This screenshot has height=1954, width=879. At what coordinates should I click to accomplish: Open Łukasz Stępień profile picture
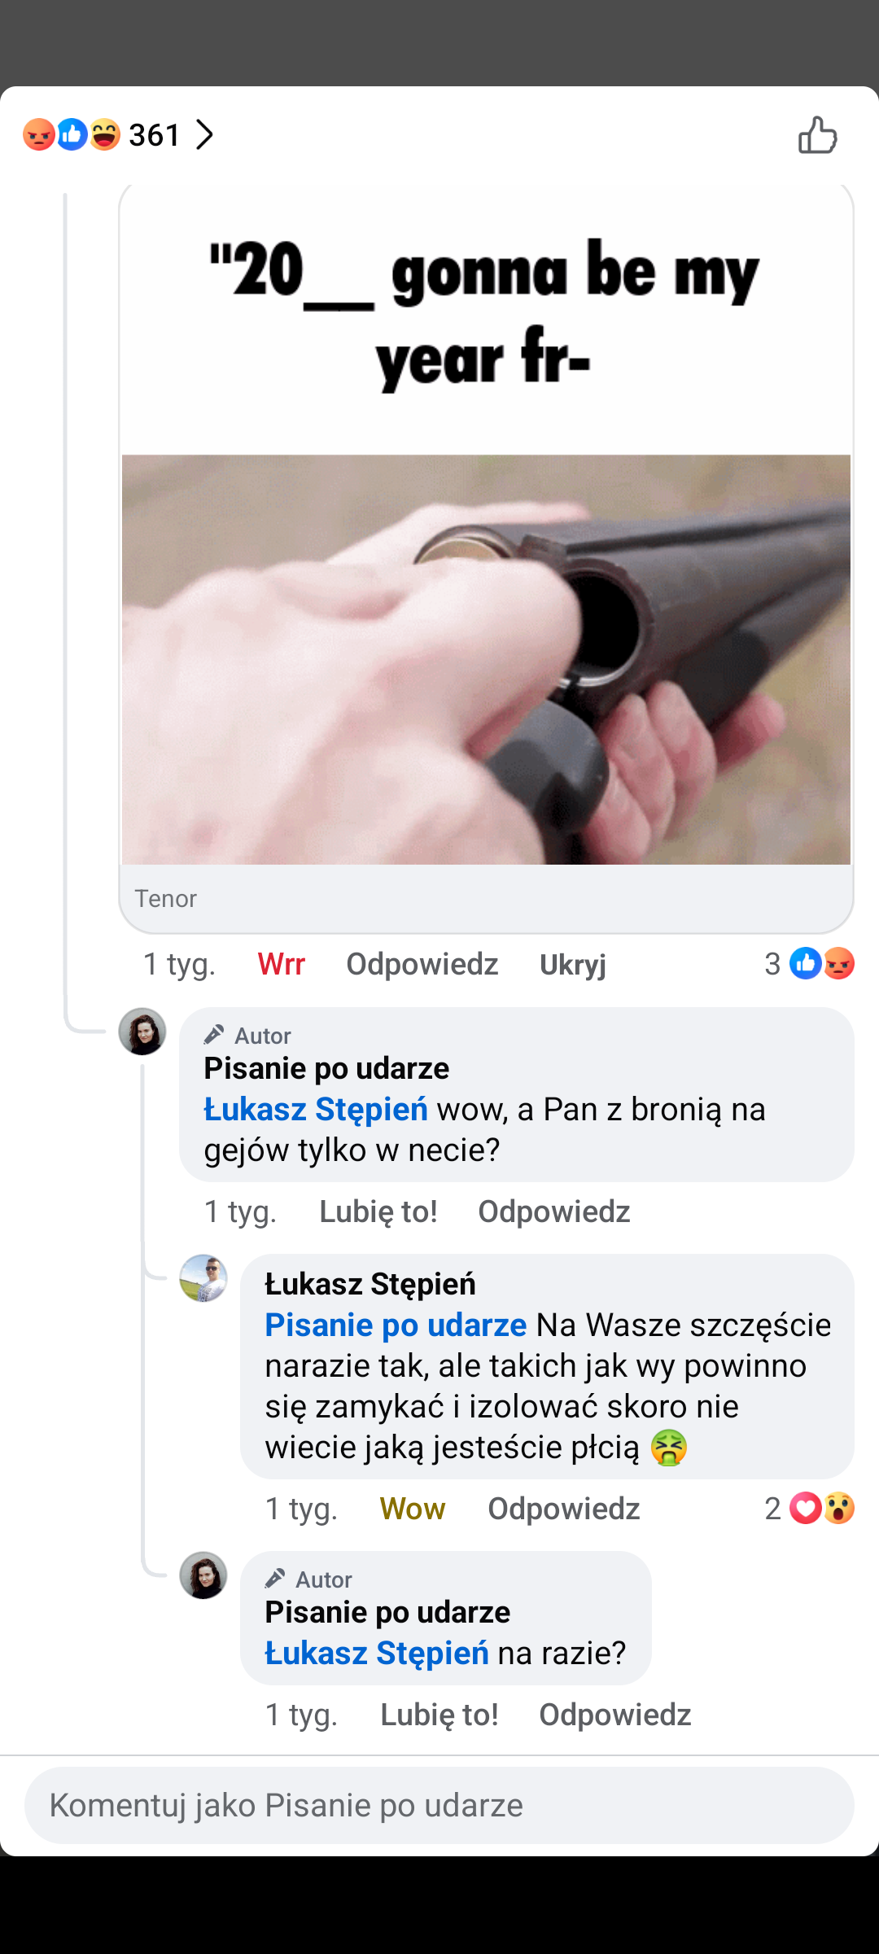203,1278
